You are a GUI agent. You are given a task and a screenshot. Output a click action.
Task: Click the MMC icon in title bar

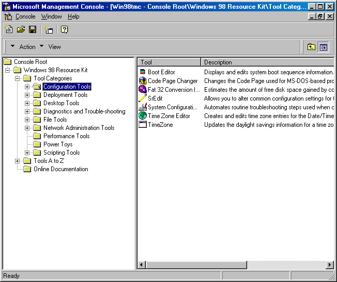click(x=7, y=7)
